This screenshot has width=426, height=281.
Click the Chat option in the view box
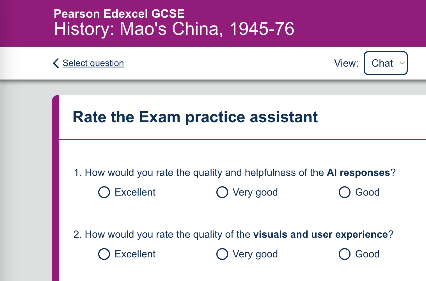click(382, 63)
